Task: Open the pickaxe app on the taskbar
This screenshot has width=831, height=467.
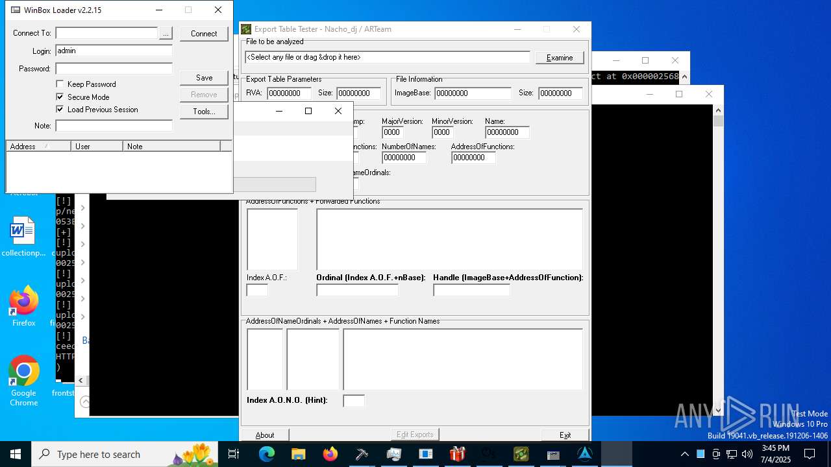Action: [x=362, y=454]
